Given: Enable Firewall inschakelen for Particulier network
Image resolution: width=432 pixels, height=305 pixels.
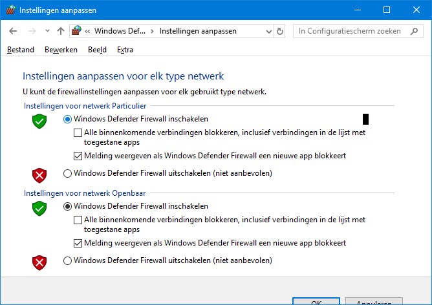Looking at the screenshot, I should (x=68, y=119).
